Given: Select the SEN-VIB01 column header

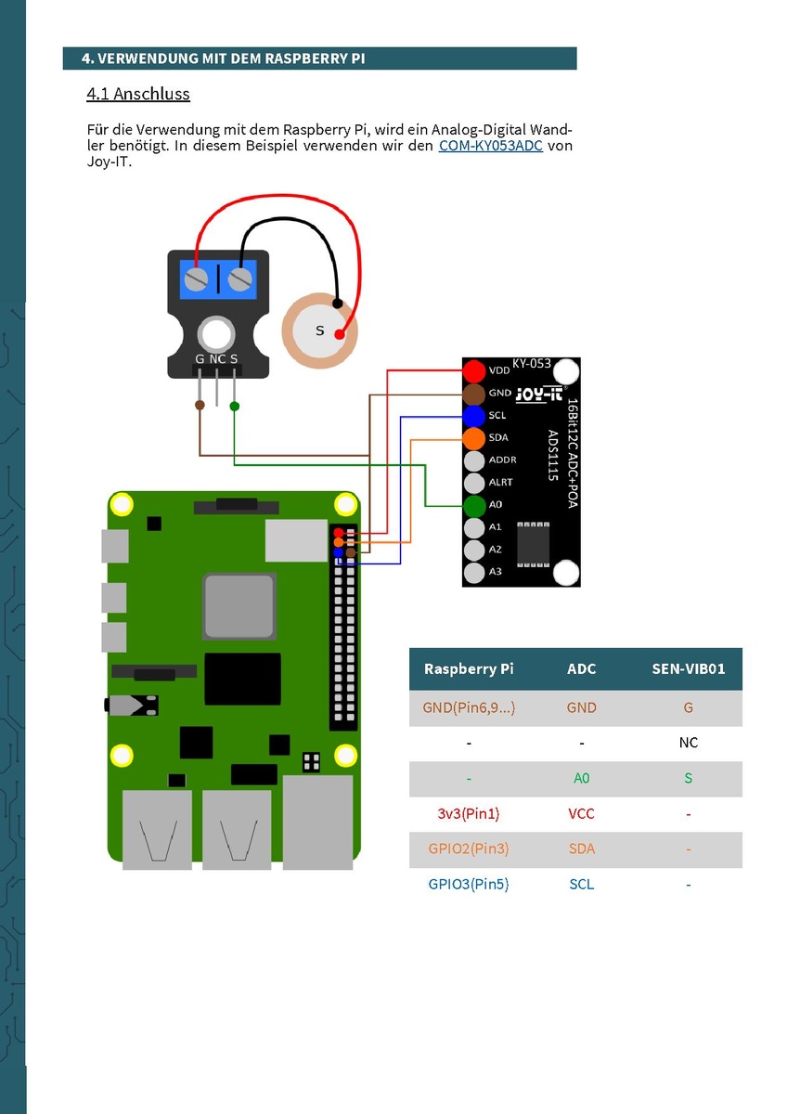Looking at the screenshot, I should pos(688,668).
